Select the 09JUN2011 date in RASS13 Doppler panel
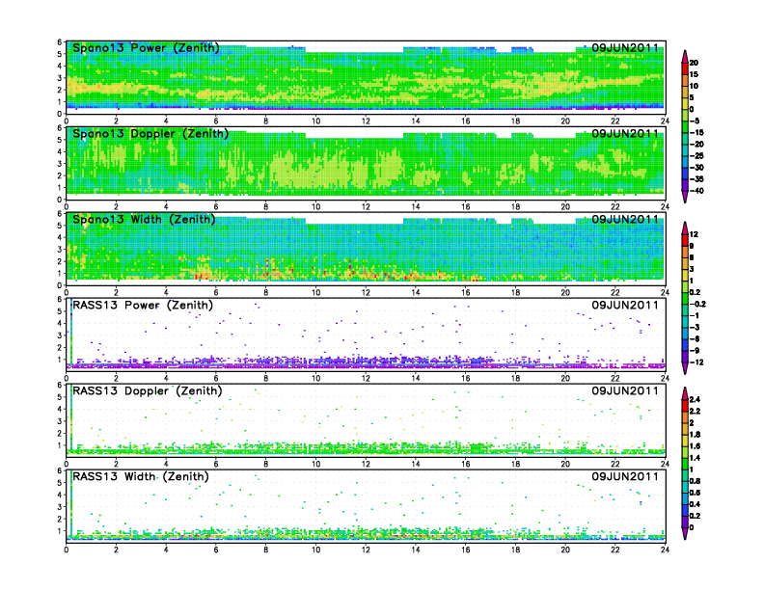Screen dimensions: 764x590 click(625, 390)
